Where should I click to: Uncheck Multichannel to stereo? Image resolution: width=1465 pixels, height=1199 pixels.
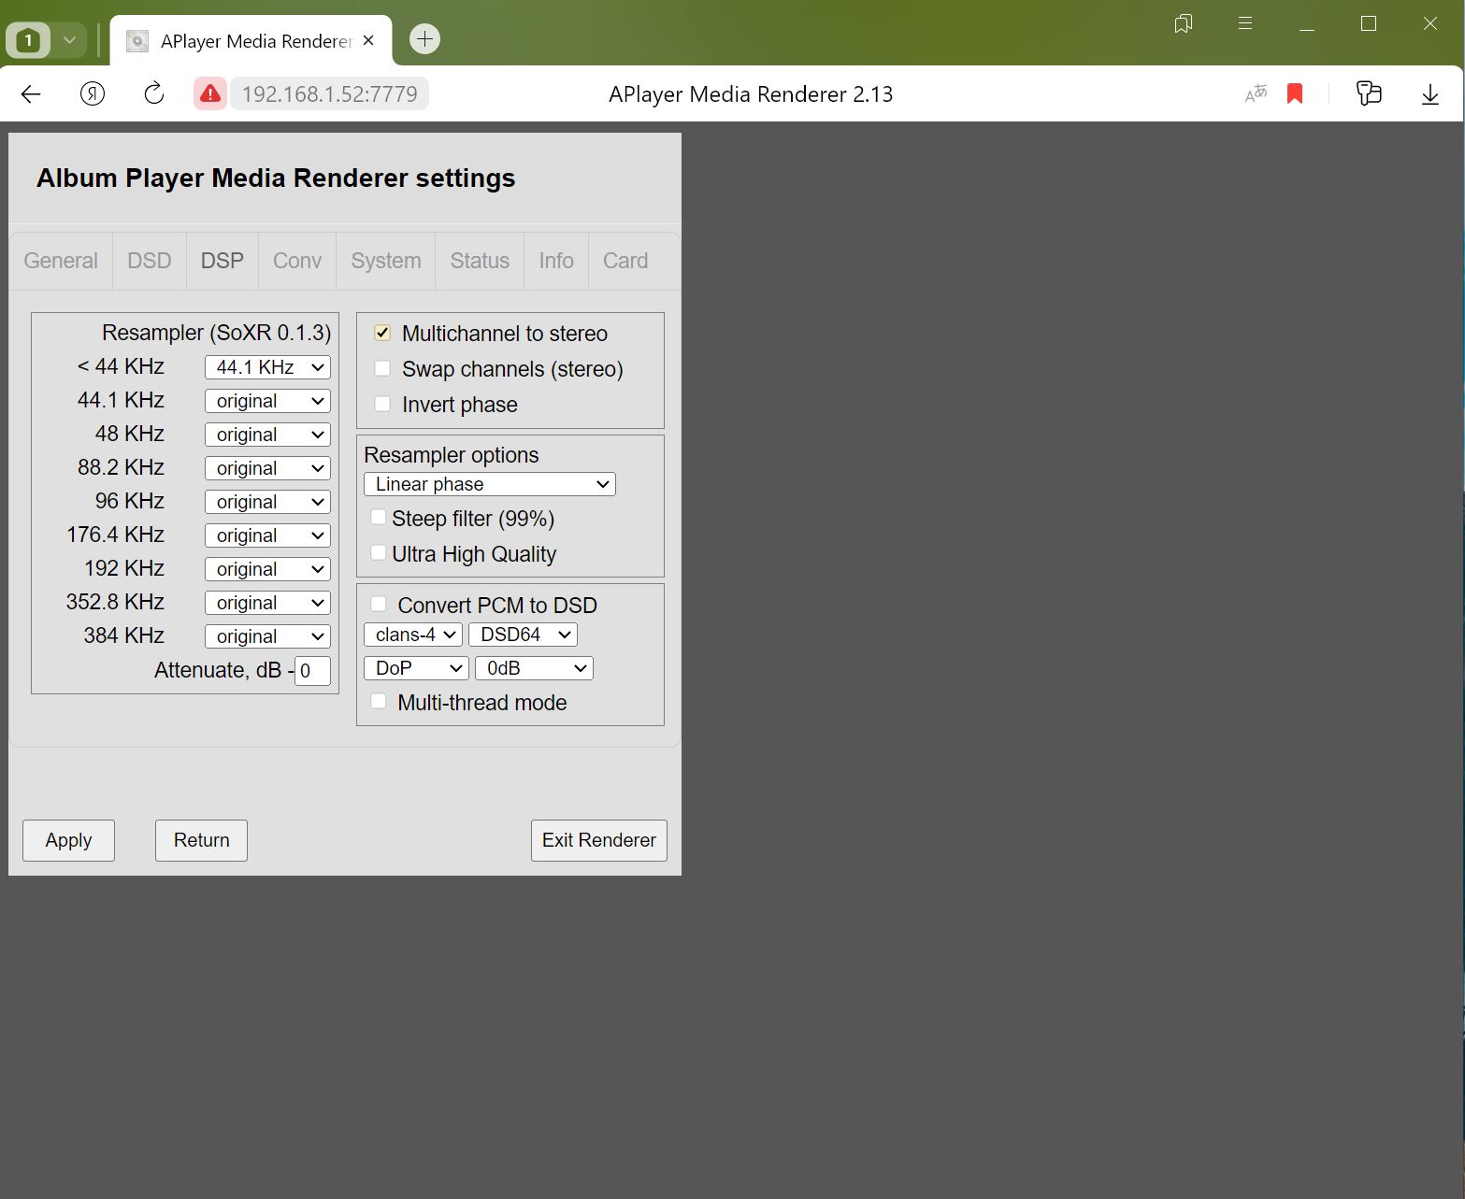point(382,333)
